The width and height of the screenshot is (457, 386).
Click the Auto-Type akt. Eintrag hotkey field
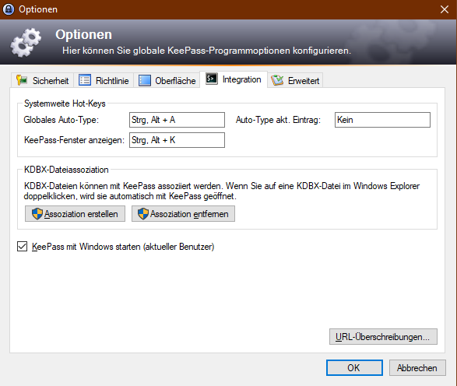(382, 120)
